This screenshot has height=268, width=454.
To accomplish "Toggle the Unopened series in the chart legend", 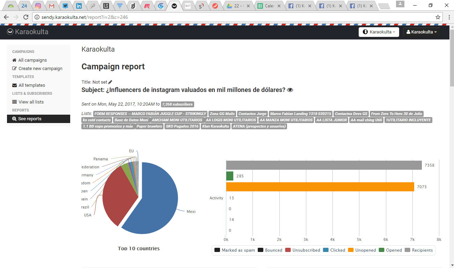I will (x=362, y=250).
